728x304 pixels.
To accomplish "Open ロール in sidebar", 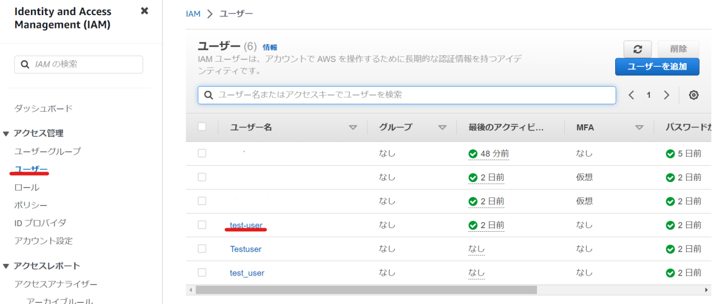I will 27,187.
